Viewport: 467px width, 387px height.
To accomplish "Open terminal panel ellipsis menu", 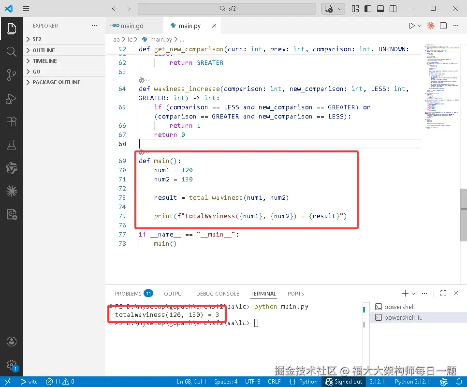I will (x=424, y=294).
